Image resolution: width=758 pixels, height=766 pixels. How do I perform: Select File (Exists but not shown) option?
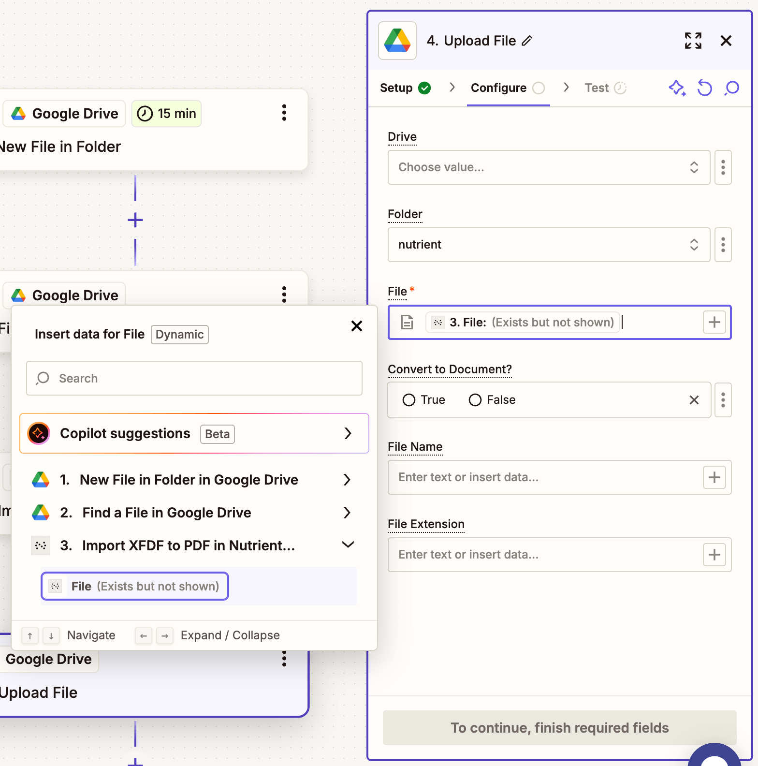[135, 586]
